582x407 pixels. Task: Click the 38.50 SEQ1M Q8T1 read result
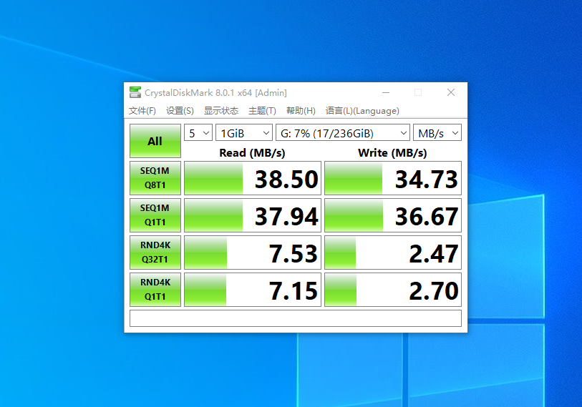(253, 178)
